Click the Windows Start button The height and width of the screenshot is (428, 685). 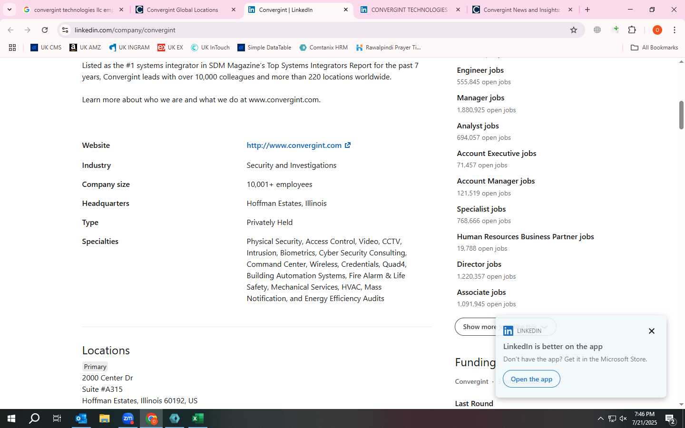click(x=11, y=418)
